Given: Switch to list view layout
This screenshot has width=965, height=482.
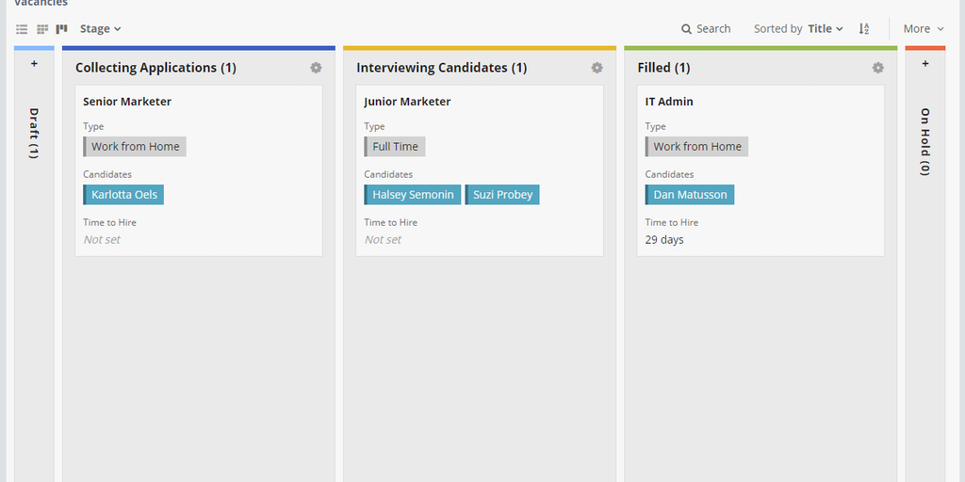Looking at the screenshot, I should 22,29.
